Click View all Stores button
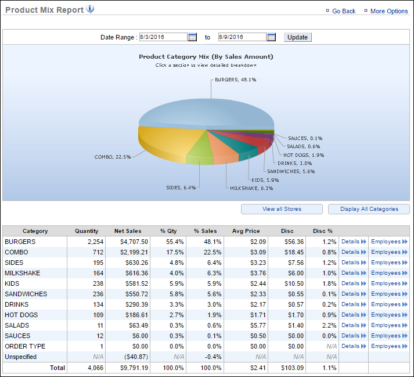 (x=282, y=209)
